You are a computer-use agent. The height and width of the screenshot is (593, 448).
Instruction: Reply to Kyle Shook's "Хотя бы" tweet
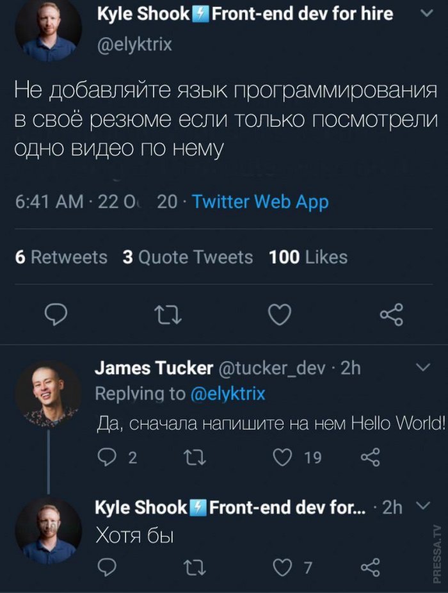[x=108, y=568]
